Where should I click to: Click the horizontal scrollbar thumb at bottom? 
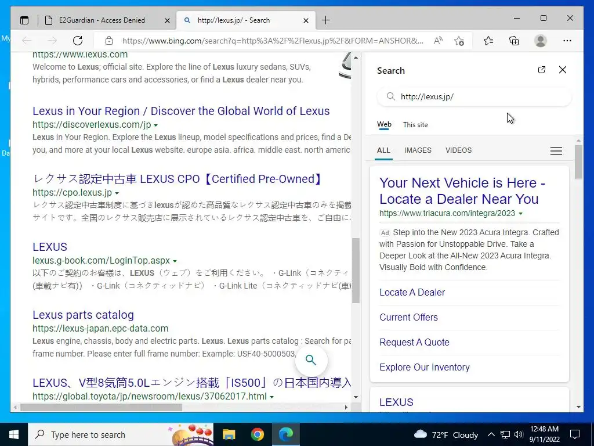(x=101, y=407)
